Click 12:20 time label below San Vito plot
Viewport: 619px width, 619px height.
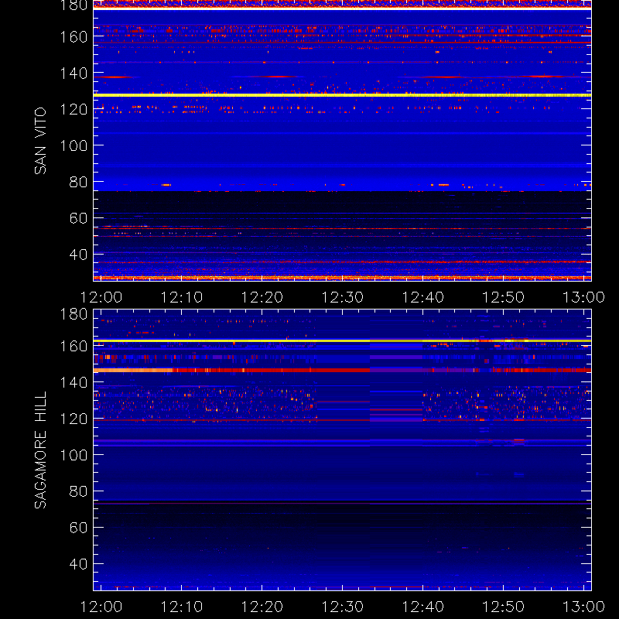262,297
